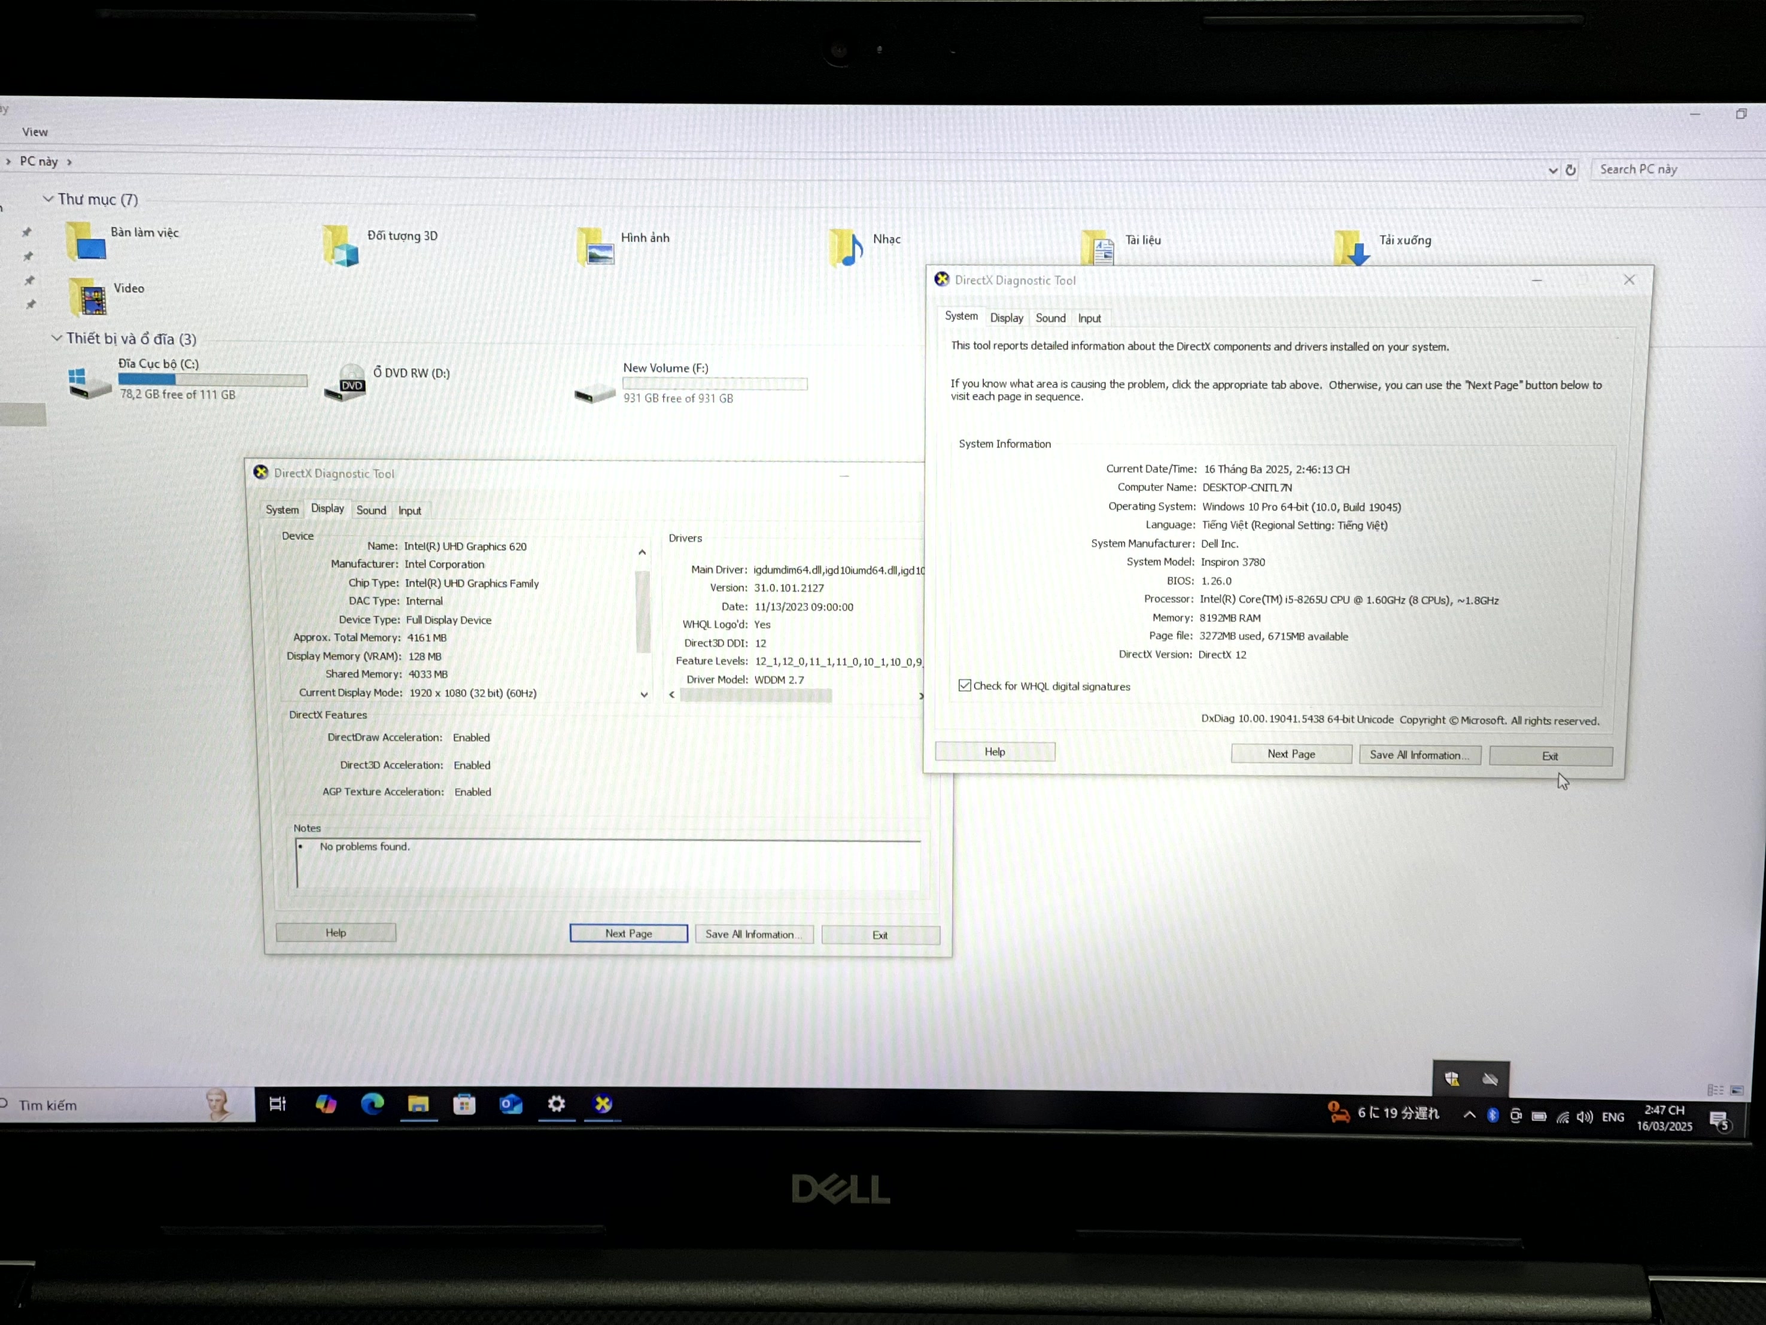Click the Device vertical scrollbar thumb

(x=643, y=610)
